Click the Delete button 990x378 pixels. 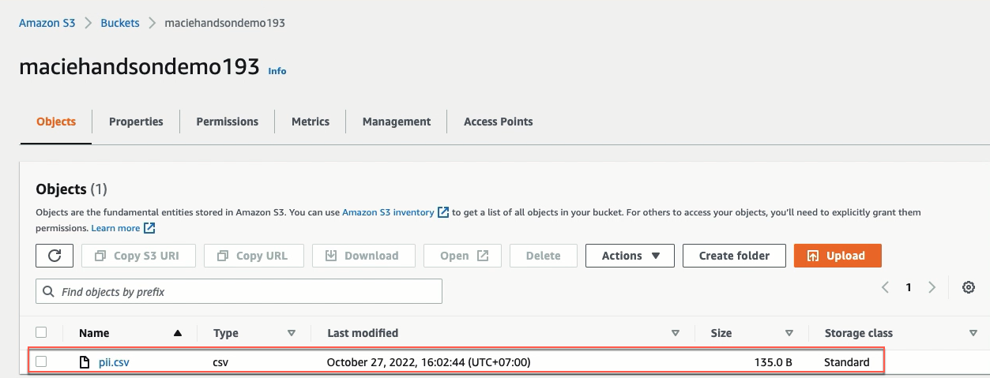coord(543,256)
